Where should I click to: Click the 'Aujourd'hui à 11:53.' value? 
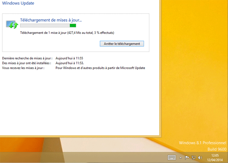pyautogui.click(x=70, y=63)
